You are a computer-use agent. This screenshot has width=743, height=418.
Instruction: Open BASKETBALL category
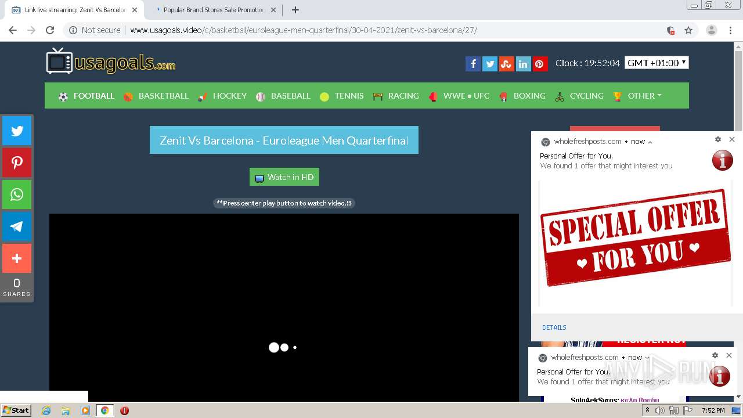[x=156, y=96]
